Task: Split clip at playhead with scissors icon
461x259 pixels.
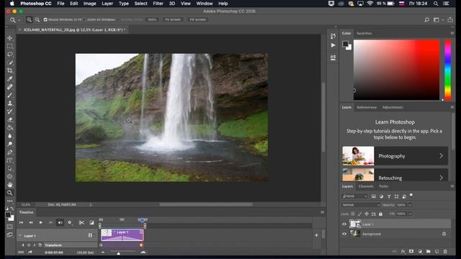Action: click(x=81, y=222)
